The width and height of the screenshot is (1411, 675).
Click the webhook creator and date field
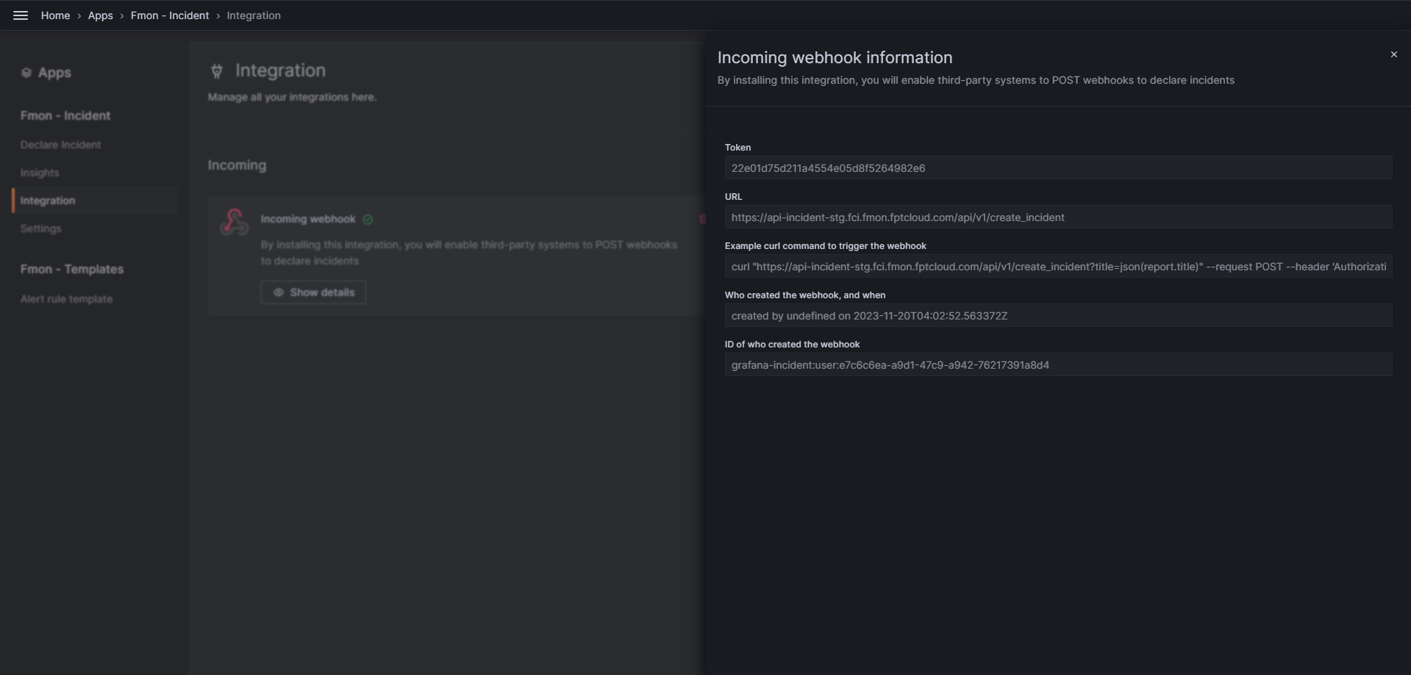(x=1057, y=316)
